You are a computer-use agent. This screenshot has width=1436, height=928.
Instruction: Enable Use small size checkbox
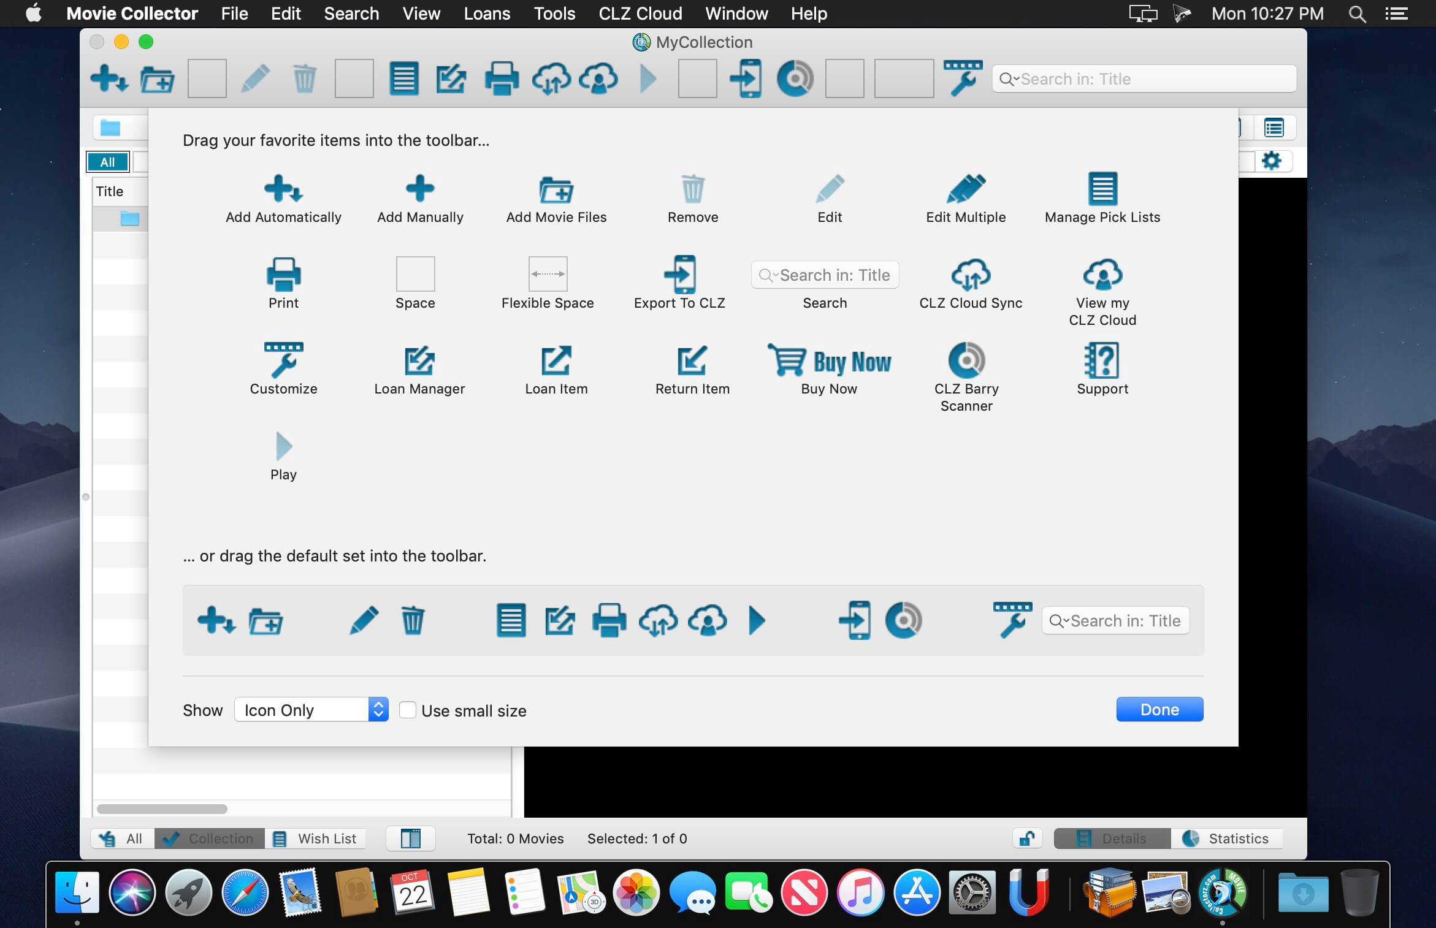coord(408,710)
